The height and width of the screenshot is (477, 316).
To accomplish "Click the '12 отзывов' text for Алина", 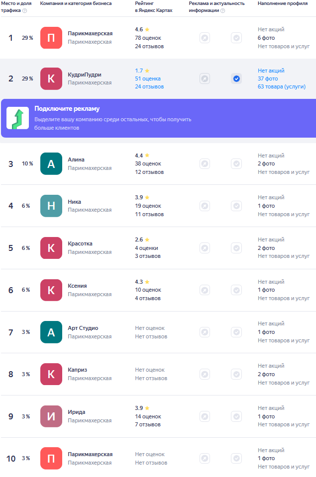I will point(149,172).
